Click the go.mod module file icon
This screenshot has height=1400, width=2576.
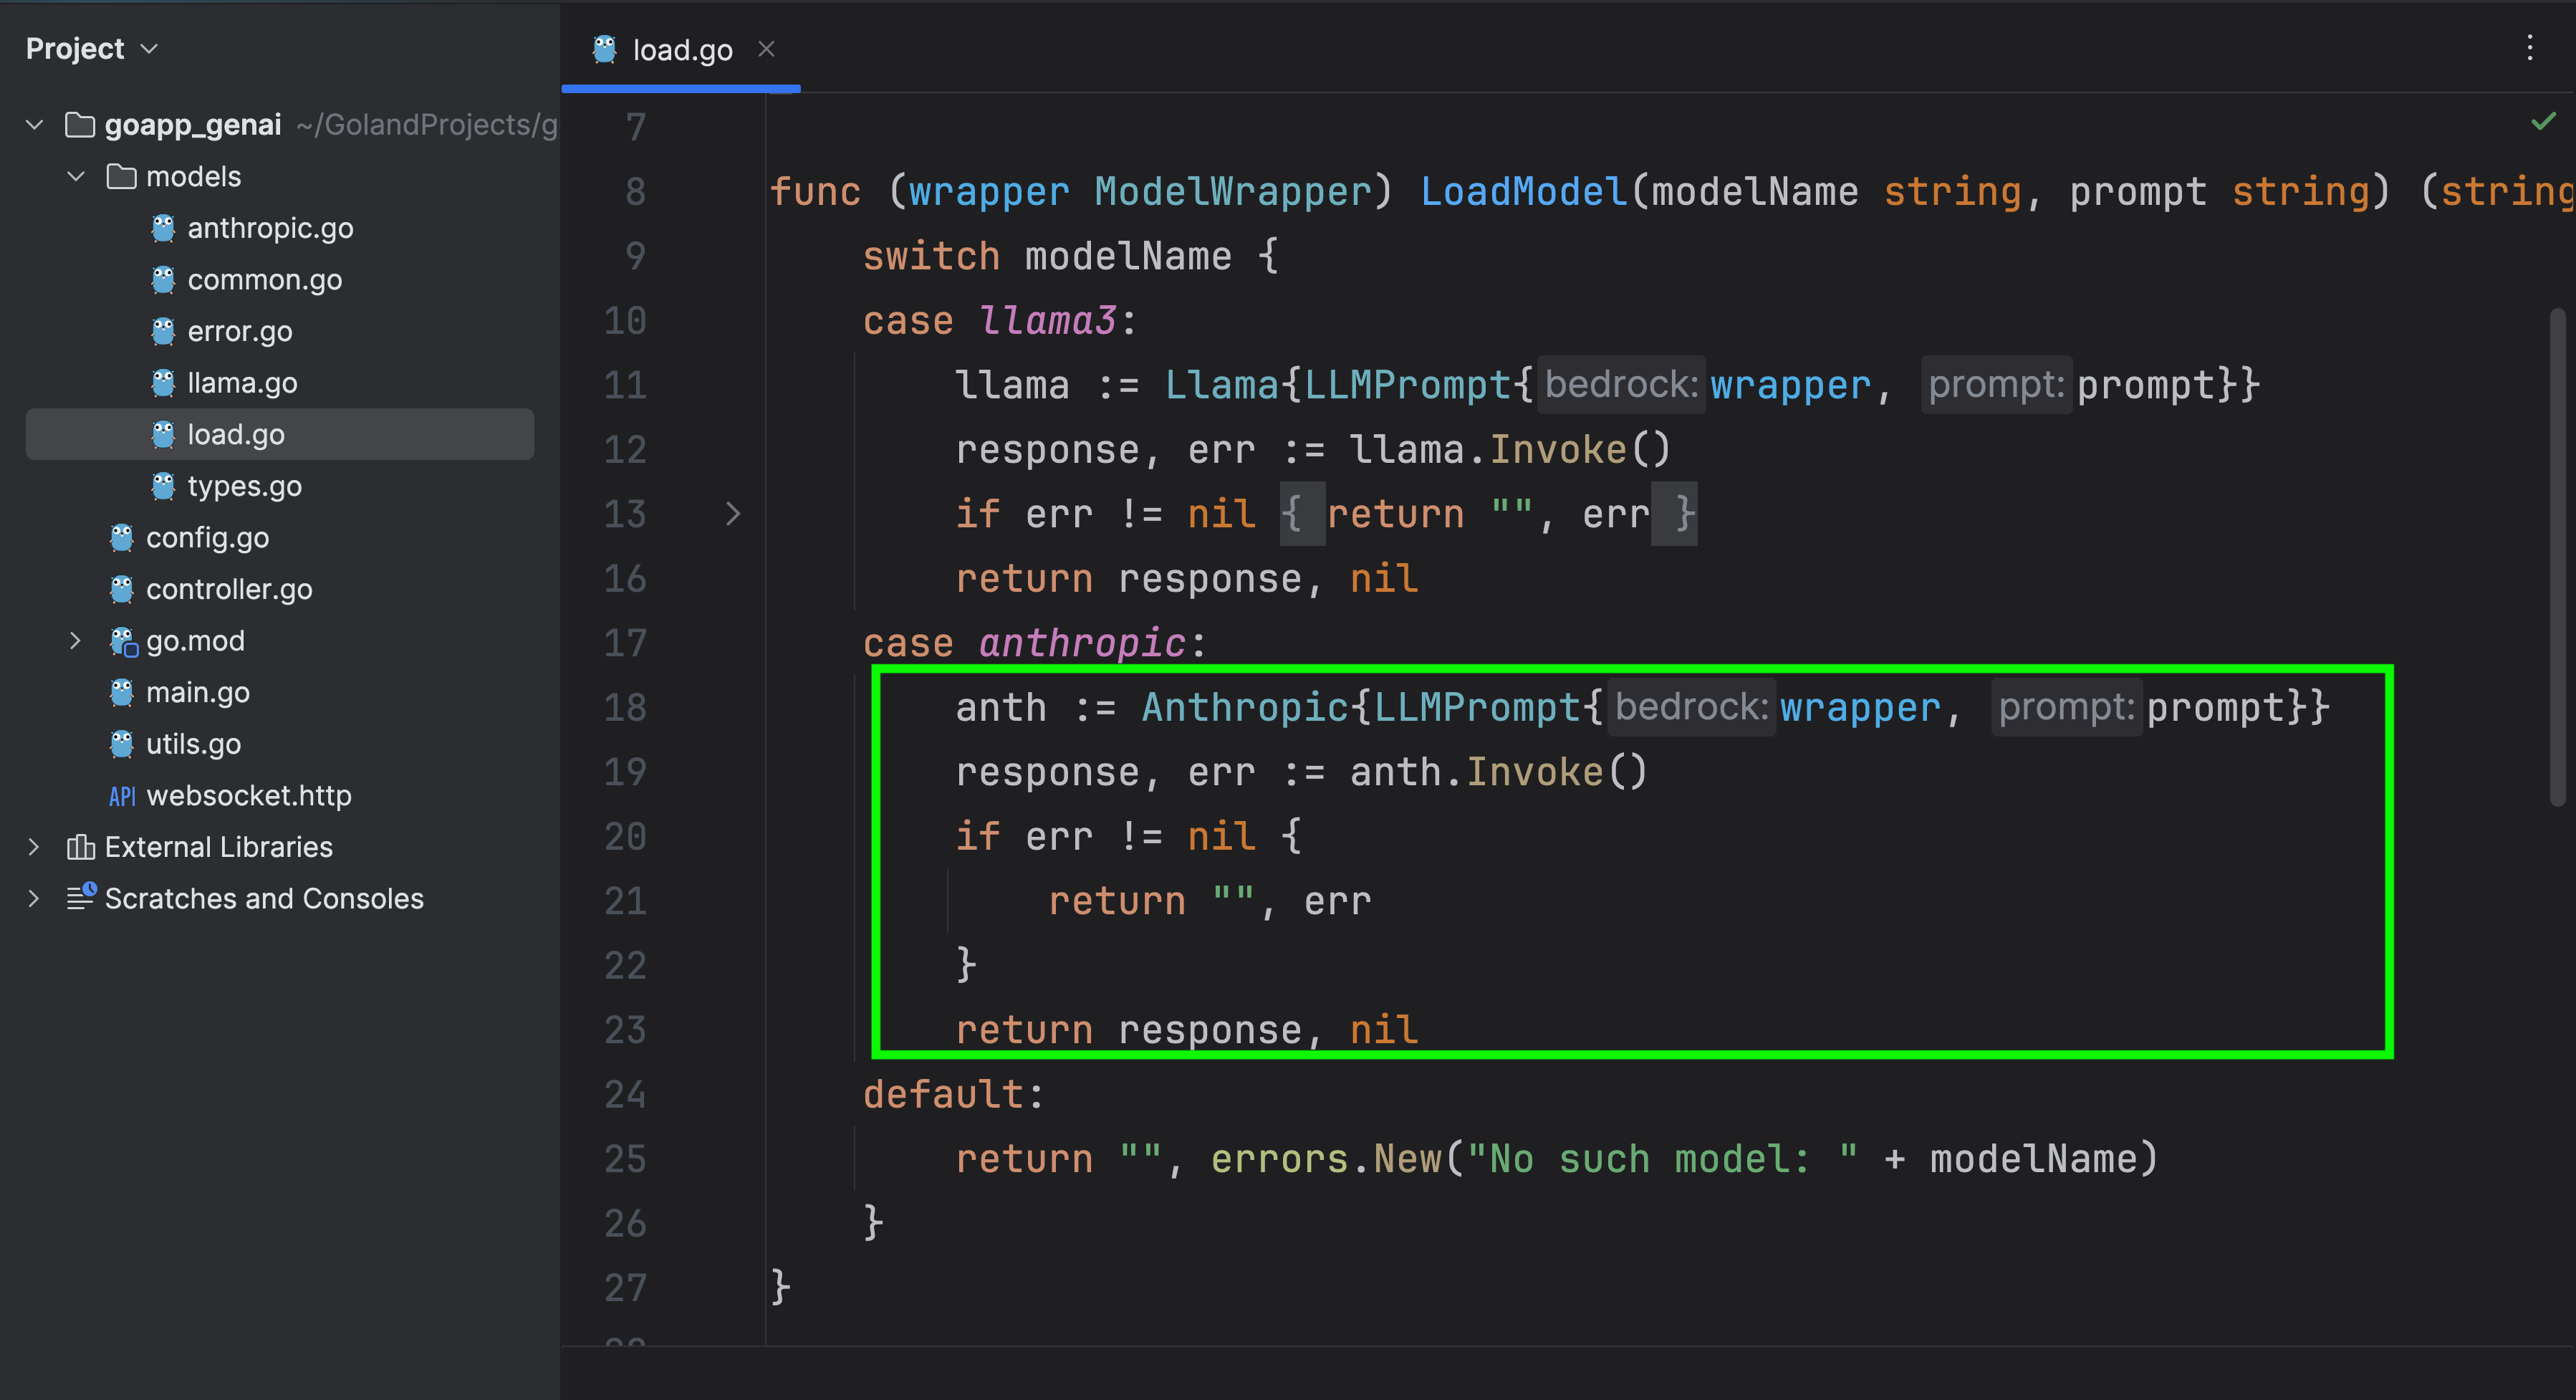click(x=123, y=641)
